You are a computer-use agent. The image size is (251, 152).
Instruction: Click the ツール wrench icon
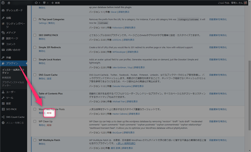point(3,98)
